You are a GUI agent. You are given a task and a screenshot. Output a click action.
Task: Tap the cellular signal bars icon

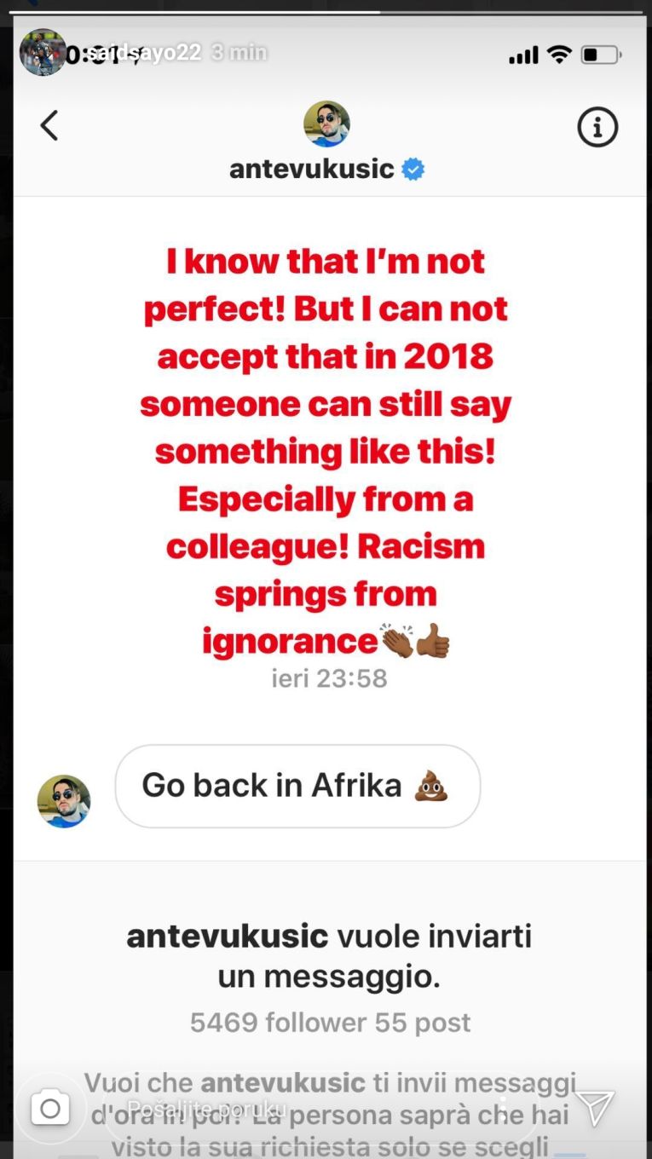(522, 56)
